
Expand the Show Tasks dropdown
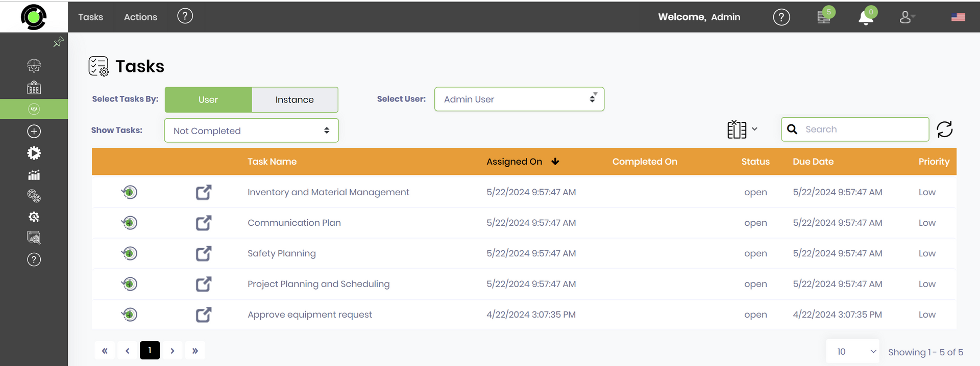click(251, 131)
